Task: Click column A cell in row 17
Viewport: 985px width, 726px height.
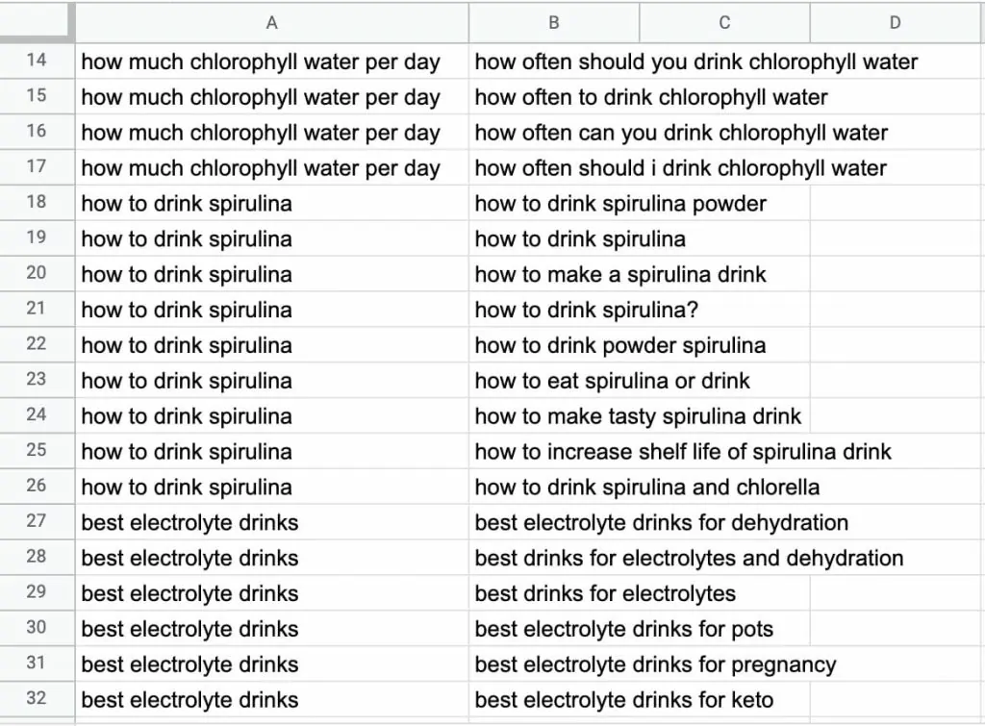Action: (x=271, y=167)
